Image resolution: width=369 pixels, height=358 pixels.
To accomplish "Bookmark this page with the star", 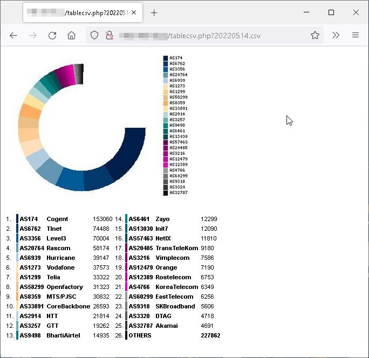I will pos(315,35).
